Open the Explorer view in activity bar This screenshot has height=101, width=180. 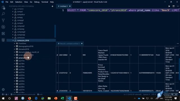3,8
